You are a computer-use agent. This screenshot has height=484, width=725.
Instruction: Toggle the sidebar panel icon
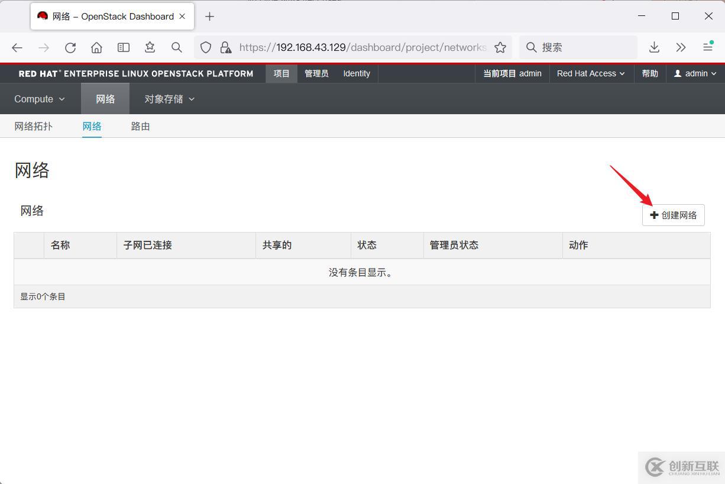(x=123, y=47)
